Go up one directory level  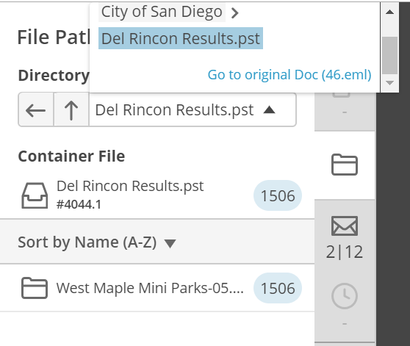tap(71, 109)
